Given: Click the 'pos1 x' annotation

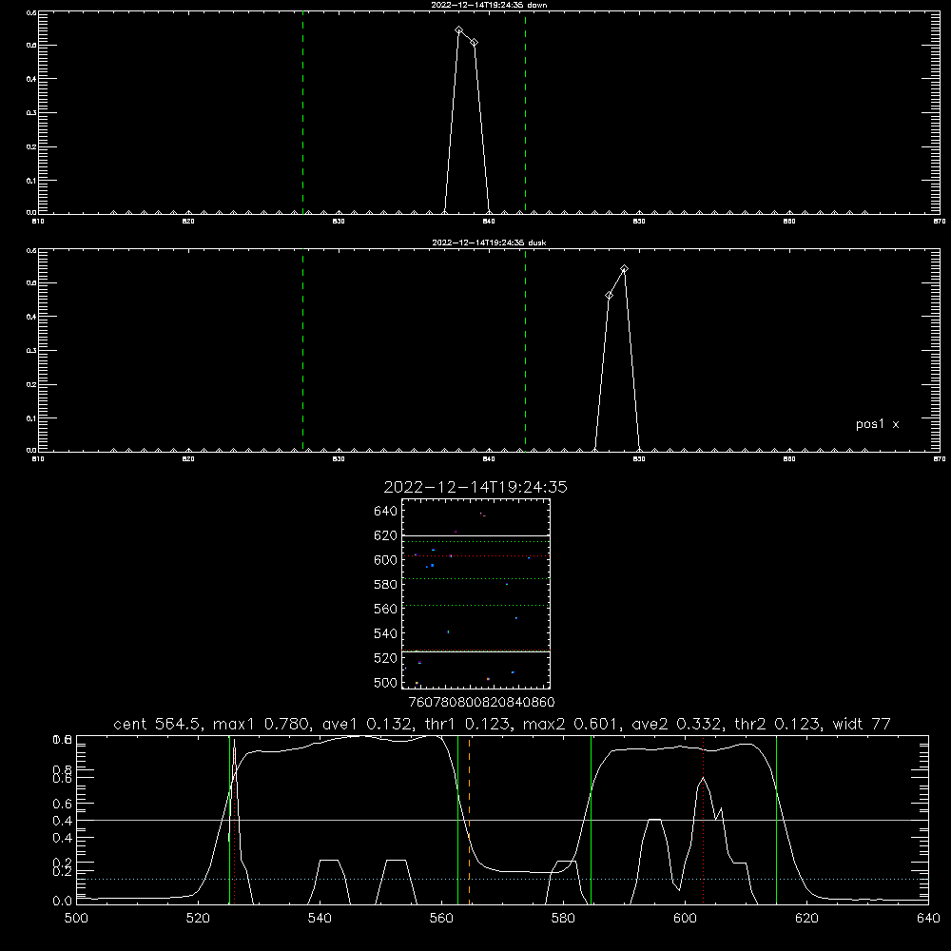Looking at the screenshot, I should 878,424.
